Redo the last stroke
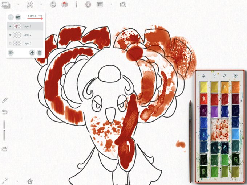Screen dimensions: 247x185 (x=4, y=149)
